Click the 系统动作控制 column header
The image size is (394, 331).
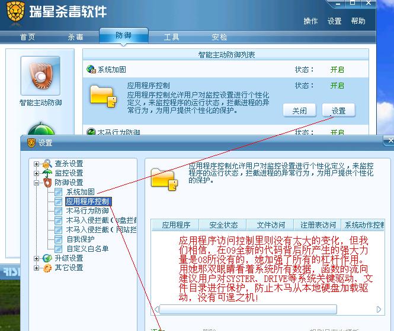click(x=363, y=225)
